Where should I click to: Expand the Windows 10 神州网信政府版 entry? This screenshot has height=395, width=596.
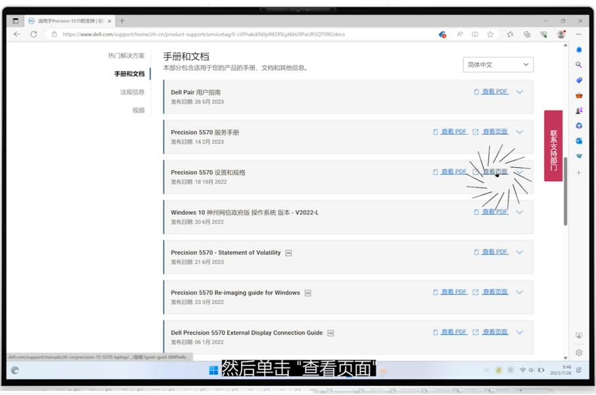pos(519,212)
